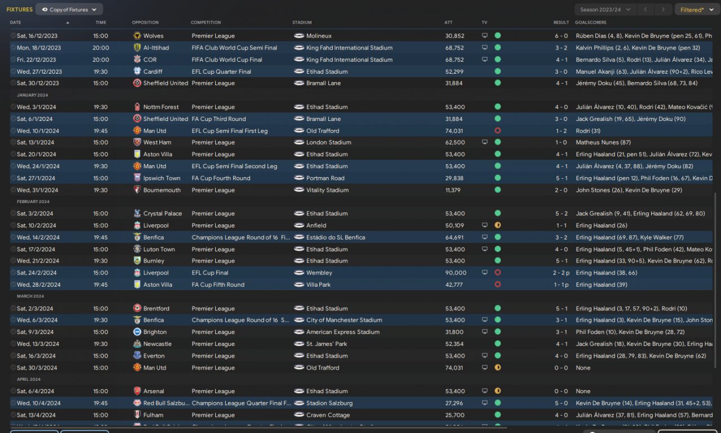Viewport: 721px width, 433px height.
Task: Click the played checkmark for Sat, 16/12/2023
Action: pyautogui.click(x=13, y=36)
